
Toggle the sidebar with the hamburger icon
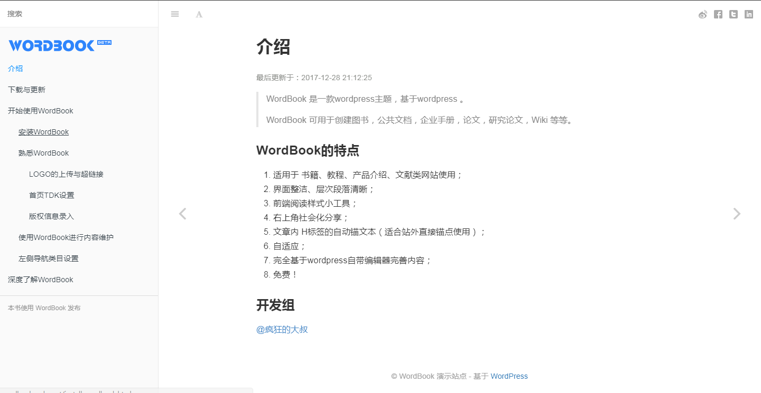[x=175, y=14]
